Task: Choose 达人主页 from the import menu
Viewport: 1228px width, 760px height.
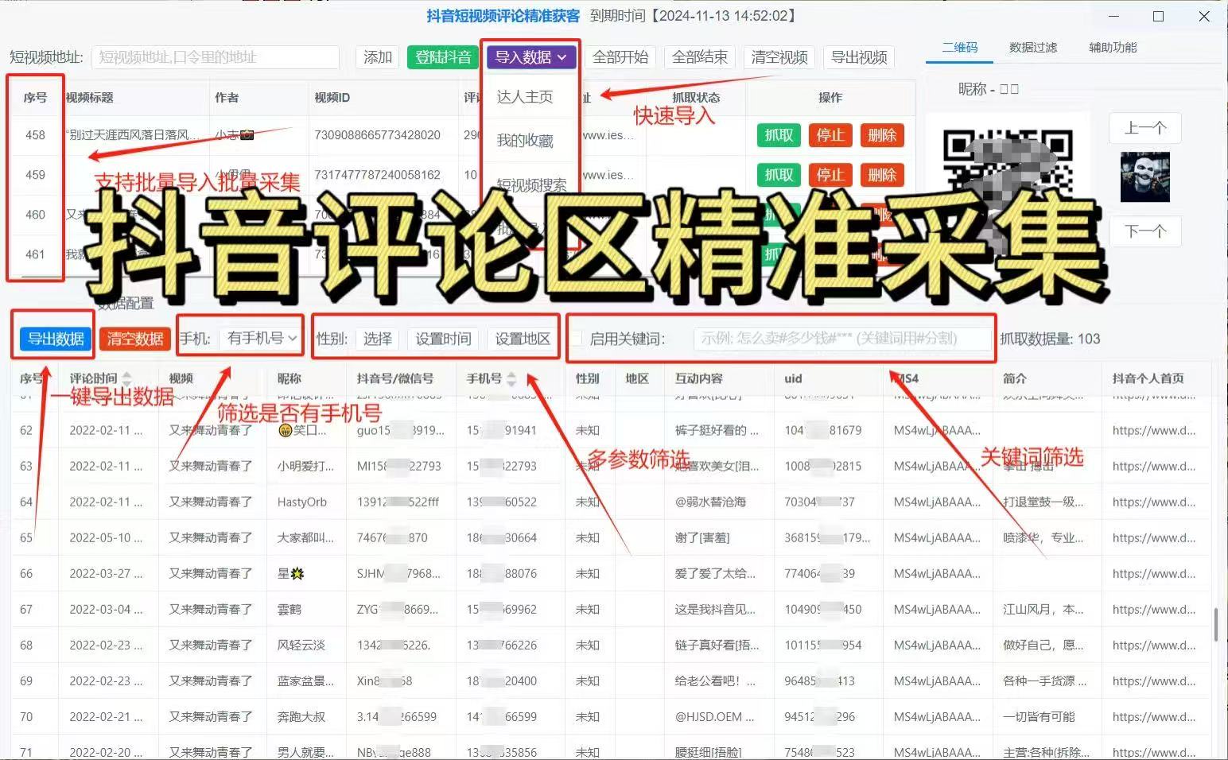Action: (525, 97)
